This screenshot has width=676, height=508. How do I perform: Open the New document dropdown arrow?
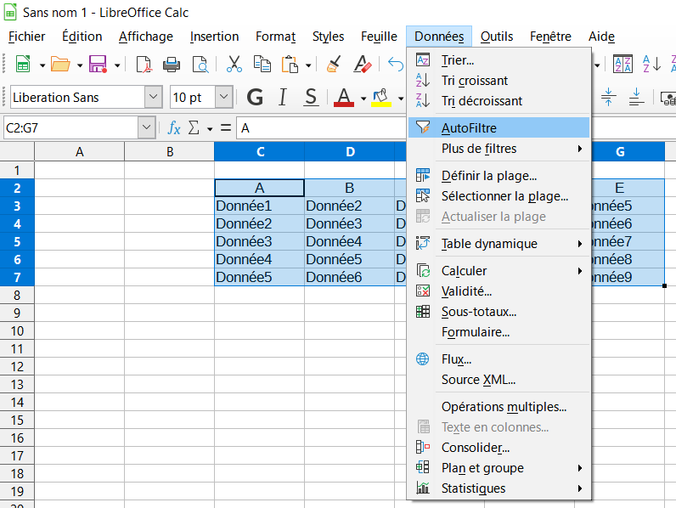[42, 65]
